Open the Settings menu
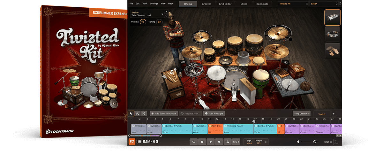 click(154, 4)
